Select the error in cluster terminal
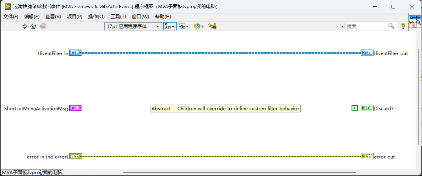The image size is (422, 176). click(x=75, y=156)
